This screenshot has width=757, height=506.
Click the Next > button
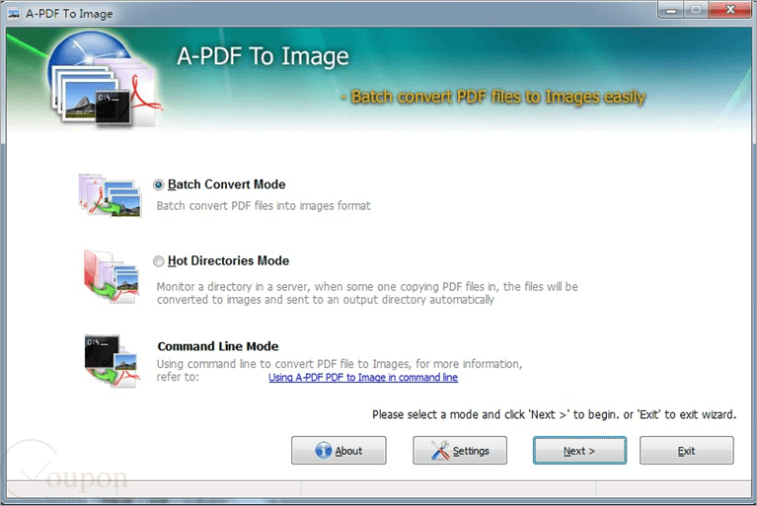click(579, 451)
